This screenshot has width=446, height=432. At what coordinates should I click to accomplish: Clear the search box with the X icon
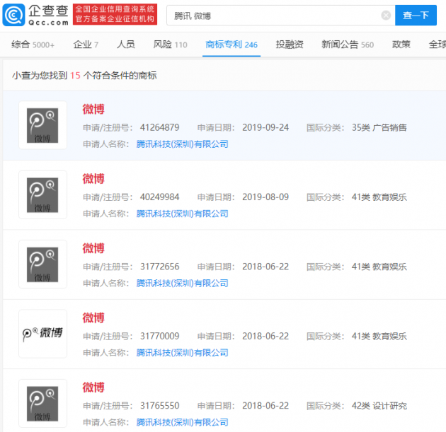[386, 15]
